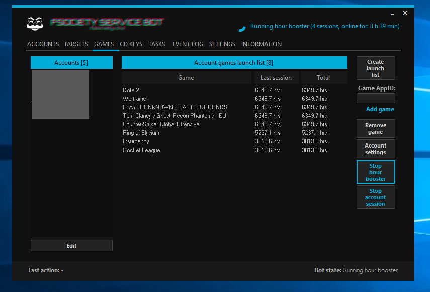Focus the Game AppID input field

click(x=375, y=98)
